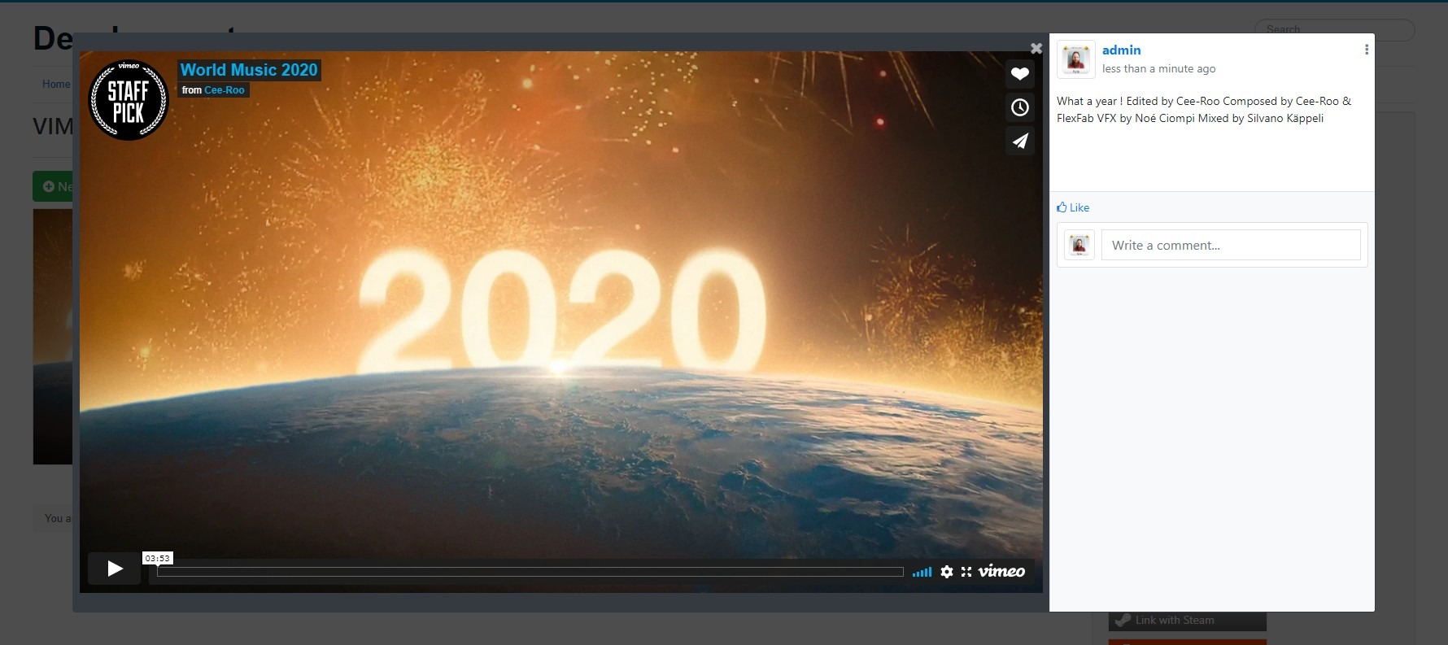
Task: Open video settings gear icon
Action: [947, 572]
